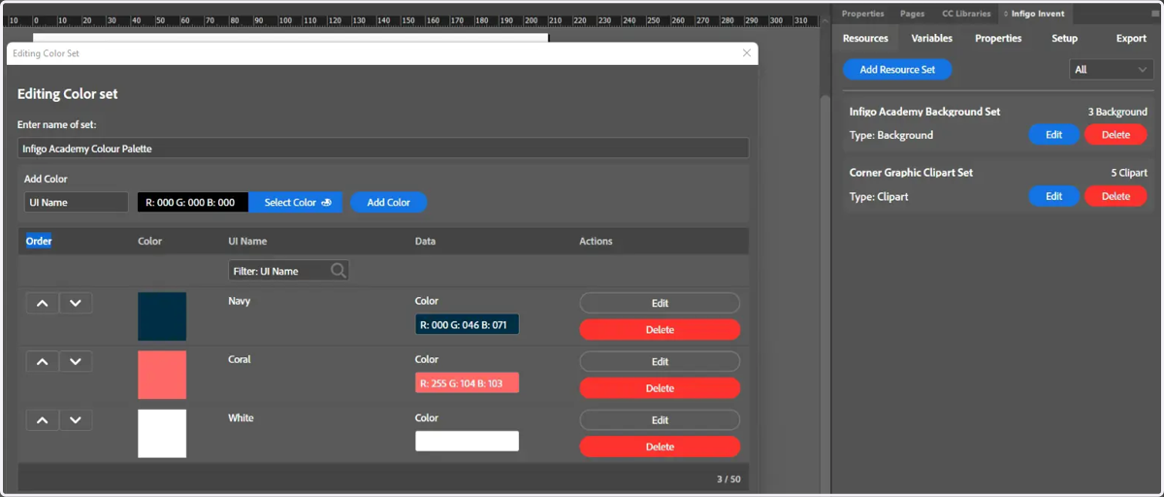Image resolution: width=1164 pixels, height=497 pixels.
Task: Click Coral's R:255 G:104 B:103 data value
Action: pyautogui.click(x=467, y=382)
